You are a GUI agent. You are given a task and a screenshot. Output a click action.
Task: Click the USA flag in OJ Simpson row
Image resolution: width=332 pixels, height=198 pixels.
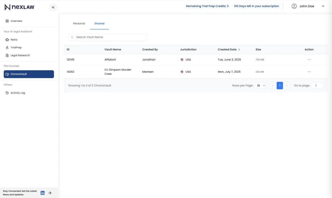[182, 72]
